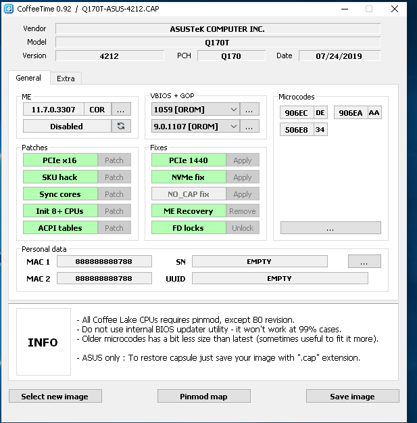The image size is (417, 423).
Task: Click Select new image button
Action: click(x=55, y=396)
